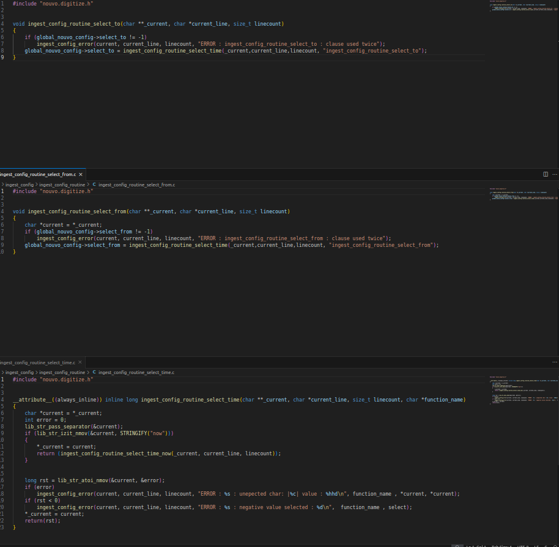Click the minimap of the top editor

tap(524, 6)
